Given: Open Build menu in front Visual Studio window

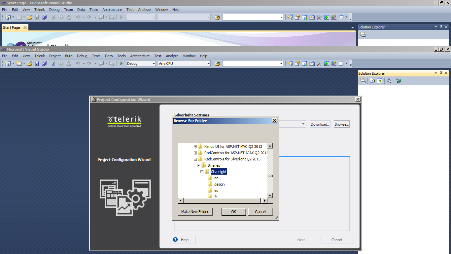Looking at the screenshot, I should point(69,56).
